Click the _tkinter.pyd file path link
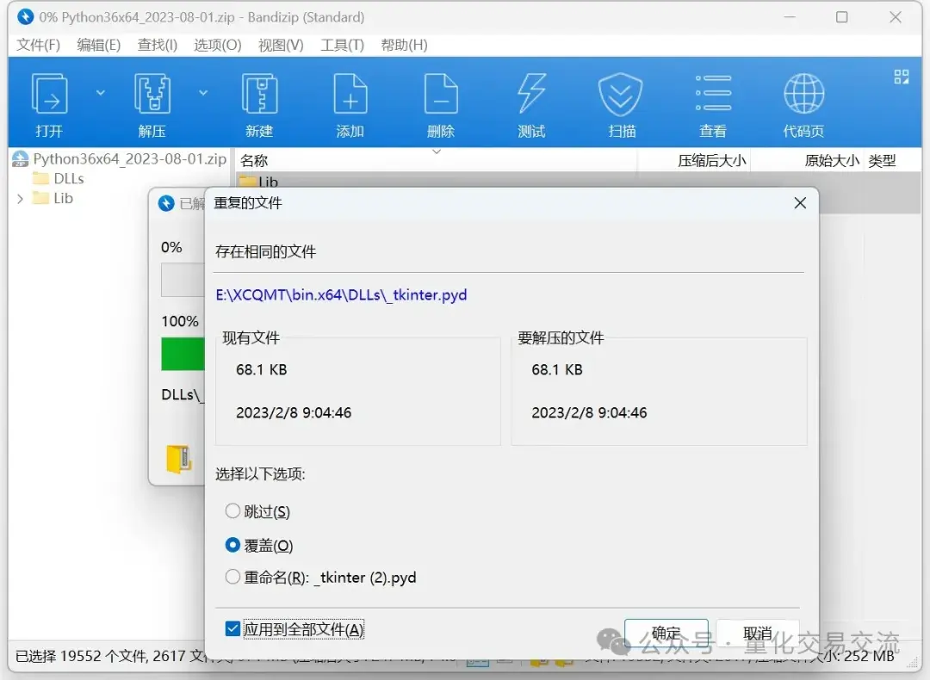Image resolution: width=930 pixels, height=680 pixels. coord(341,294)
